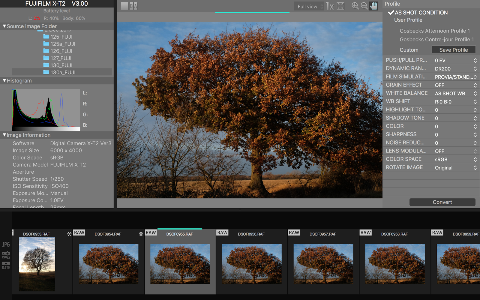Click the RAW badge of DSCF0954.RAF
The image size is (480, 300).
click(79, 232)
